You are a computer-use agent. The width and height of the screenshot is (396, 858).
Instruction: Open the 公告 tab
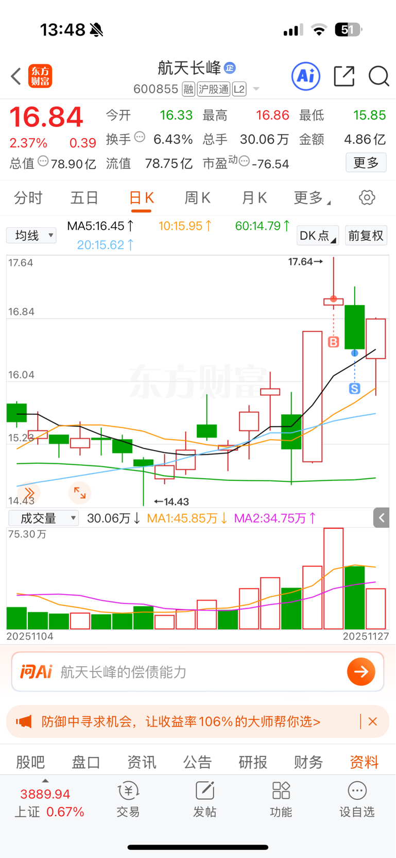pyautogui.click(x=197, y=762)
